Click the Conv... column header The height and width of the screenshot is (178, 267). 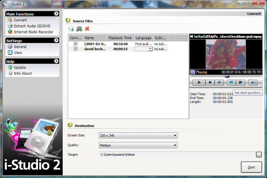(76, 38)
